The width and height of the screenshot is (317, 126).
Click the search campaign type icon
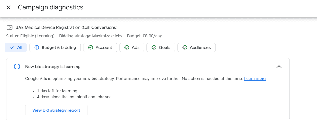tap(9, 27)
